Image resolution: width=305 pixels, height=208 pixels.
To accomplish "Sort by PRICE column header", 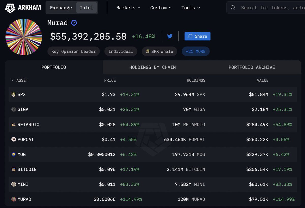I will click(110, 80).
